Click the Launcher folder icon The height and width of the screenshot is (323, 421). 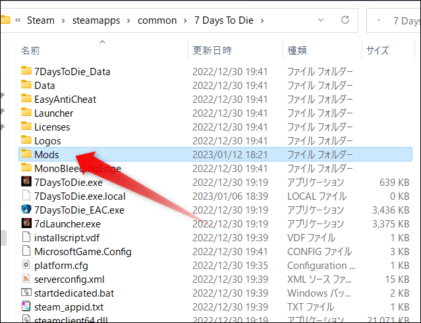point(26,112)
